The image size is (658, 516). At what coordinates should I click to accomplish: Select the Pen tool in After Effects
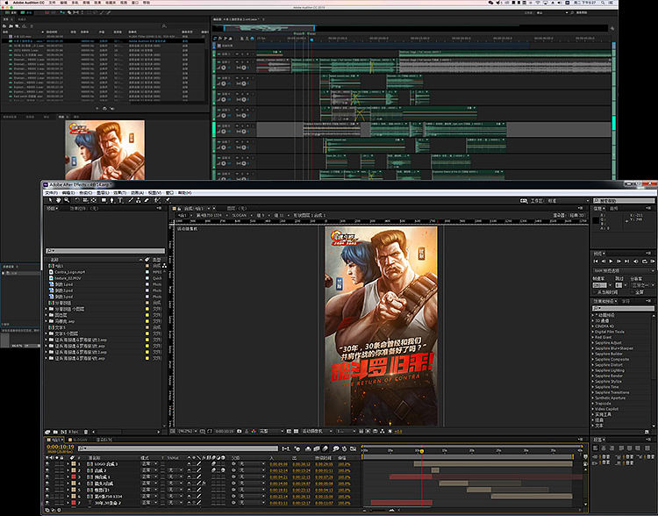111,200
